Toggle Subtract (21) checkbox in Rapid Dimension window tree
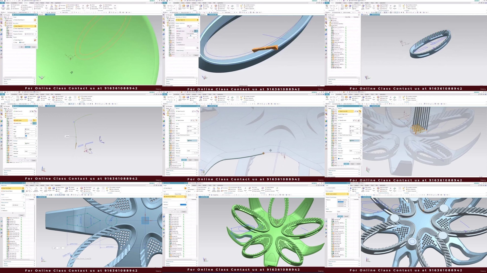This screenshot has height=273, width=487. [x=7, y=238]
